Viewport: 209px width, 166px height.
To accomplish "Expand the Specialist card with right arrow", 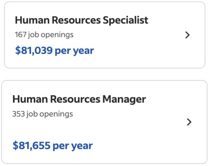I will tap(187, 35).
